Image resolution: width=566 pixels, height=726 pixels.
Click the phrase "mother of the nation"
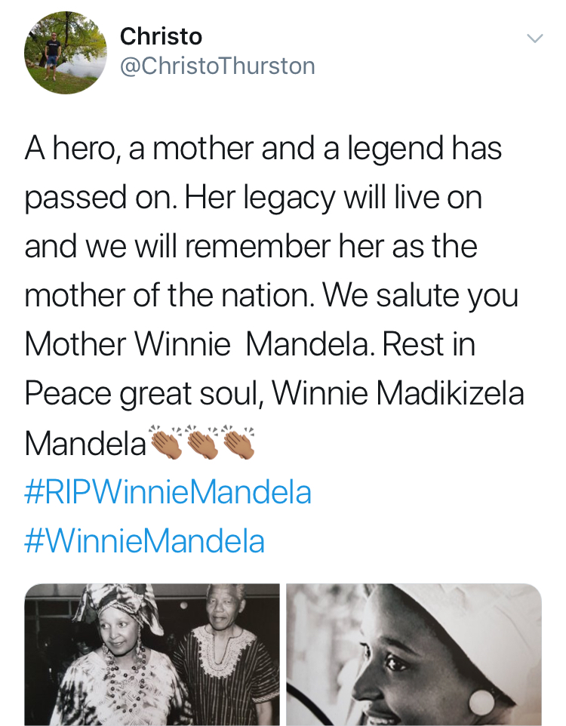(158, 295)
